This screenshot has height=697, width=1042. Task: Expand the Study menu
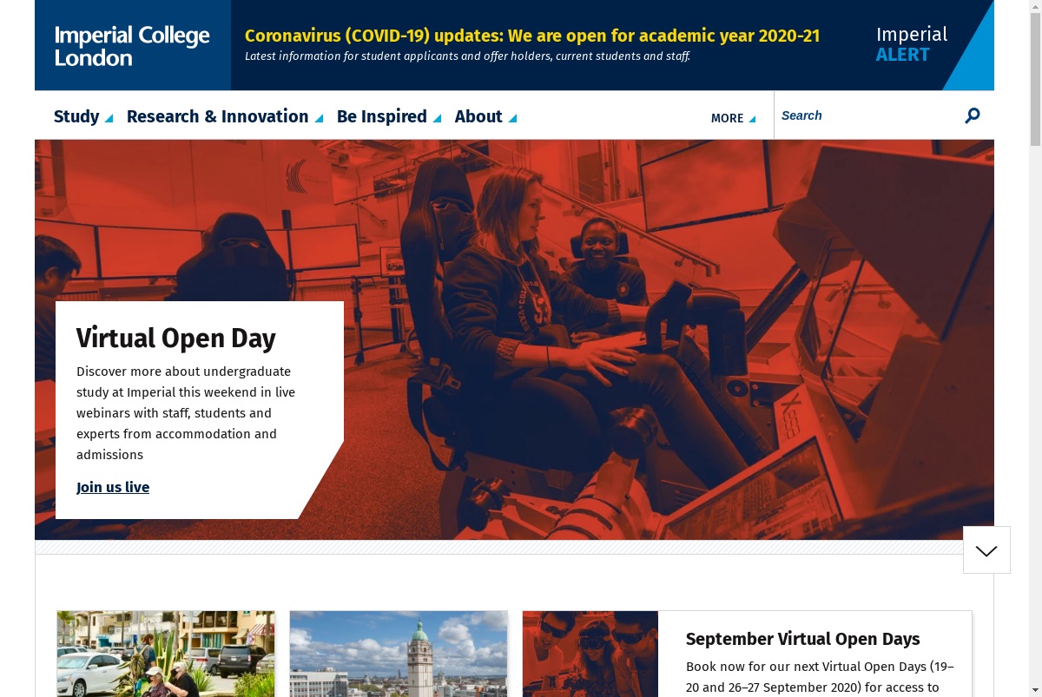tap(83, 116)
